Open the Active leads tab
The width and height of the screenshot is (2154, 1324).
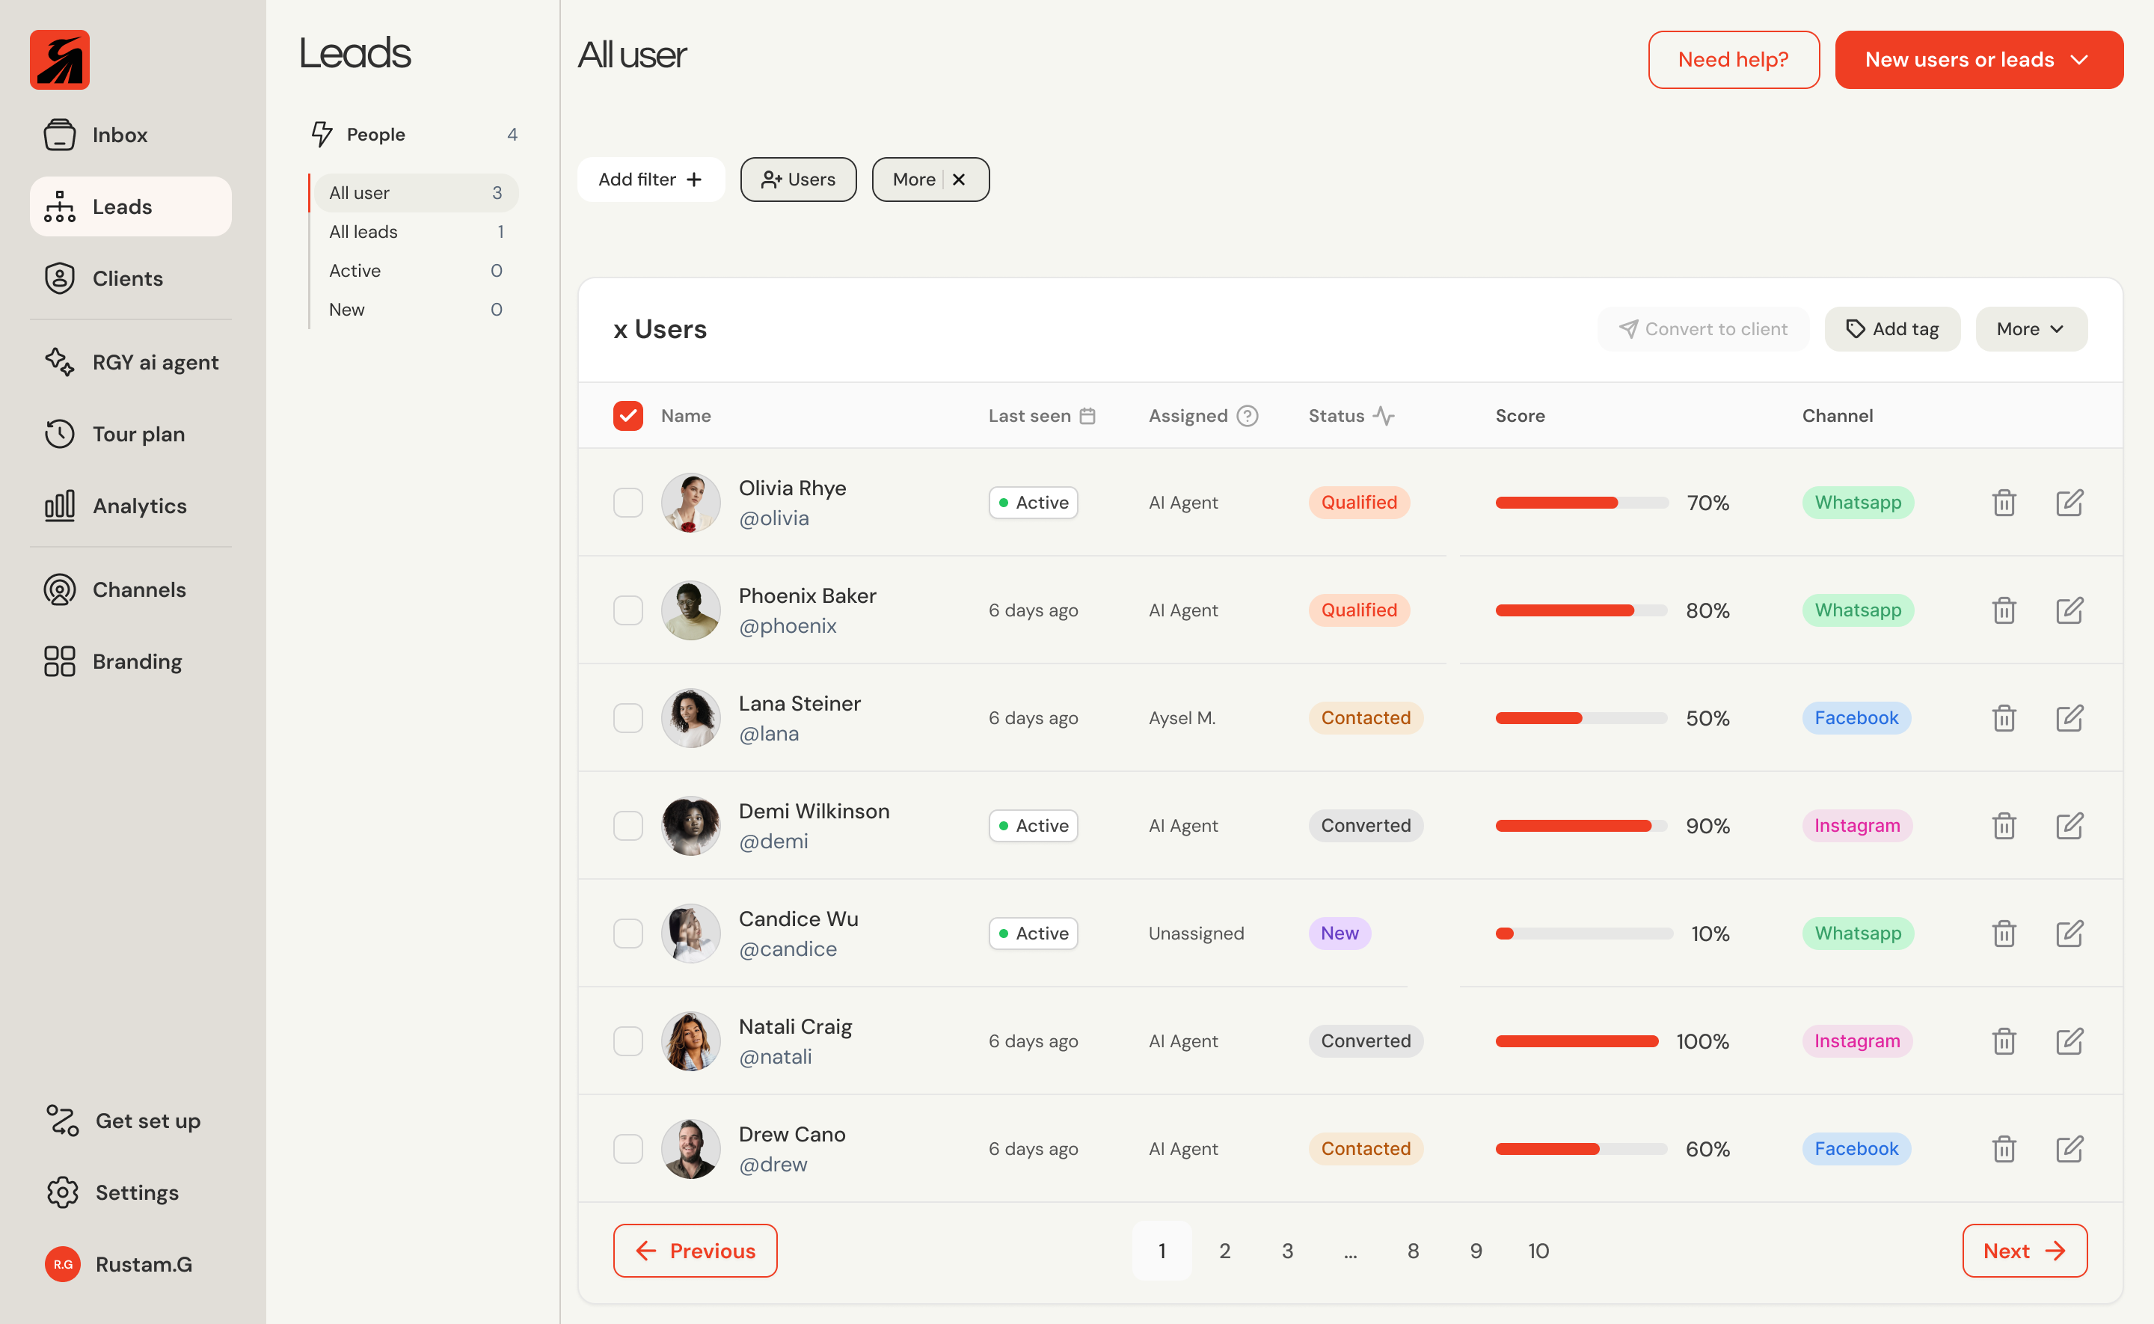pyautogui.click(x=355, y=271)
